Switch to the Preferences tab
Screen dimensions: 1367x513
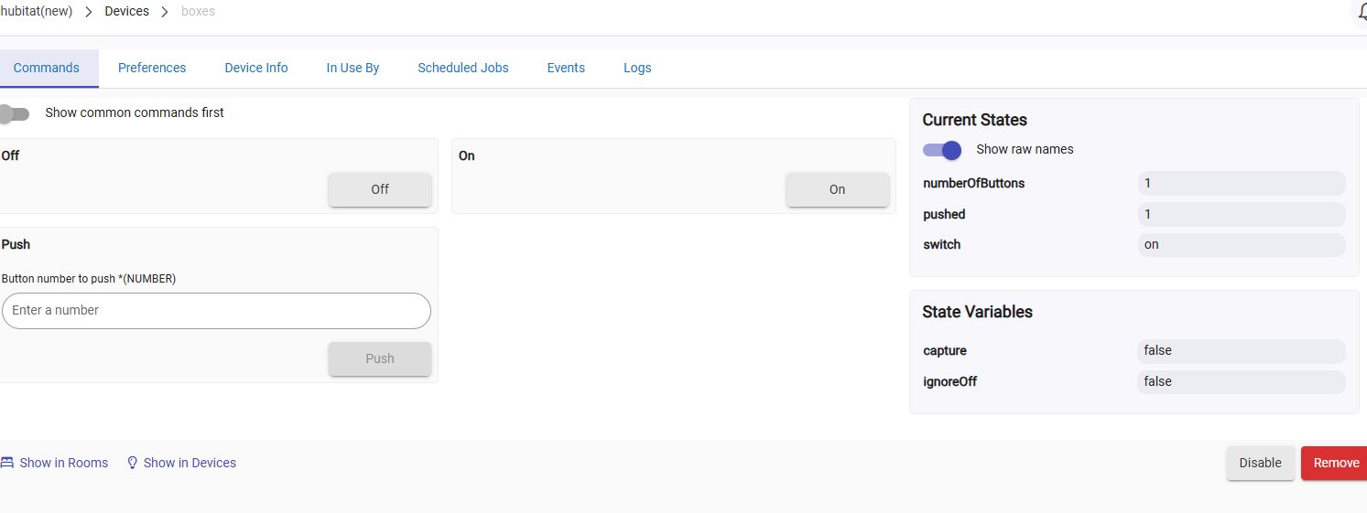pos(152,68)
